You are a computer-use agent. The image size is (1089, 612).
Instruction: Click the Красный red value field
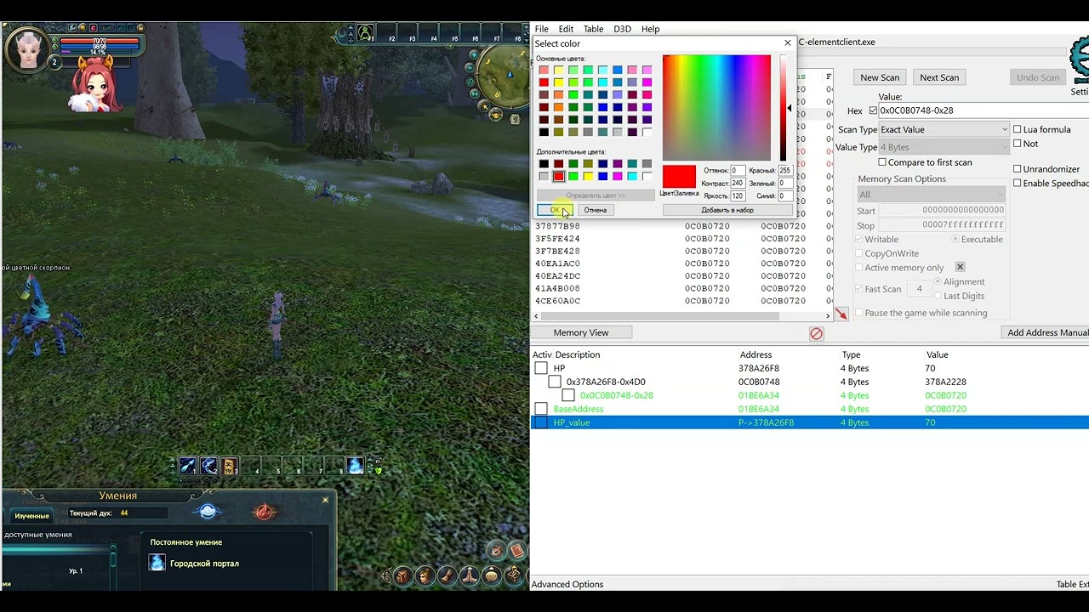click(784, 170)
